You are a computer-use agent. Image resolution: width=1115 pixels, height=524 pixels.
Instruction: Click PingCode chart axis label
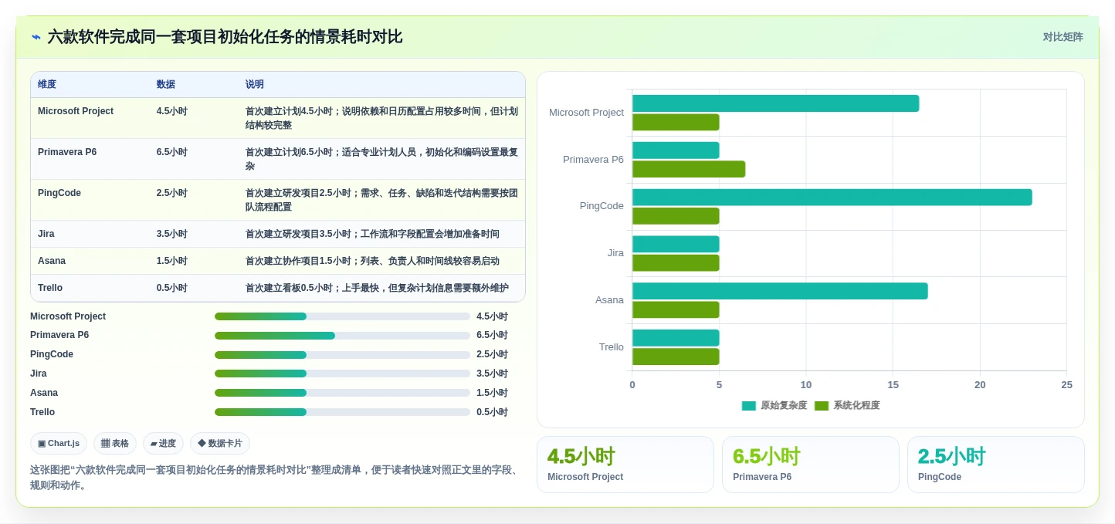602,206
